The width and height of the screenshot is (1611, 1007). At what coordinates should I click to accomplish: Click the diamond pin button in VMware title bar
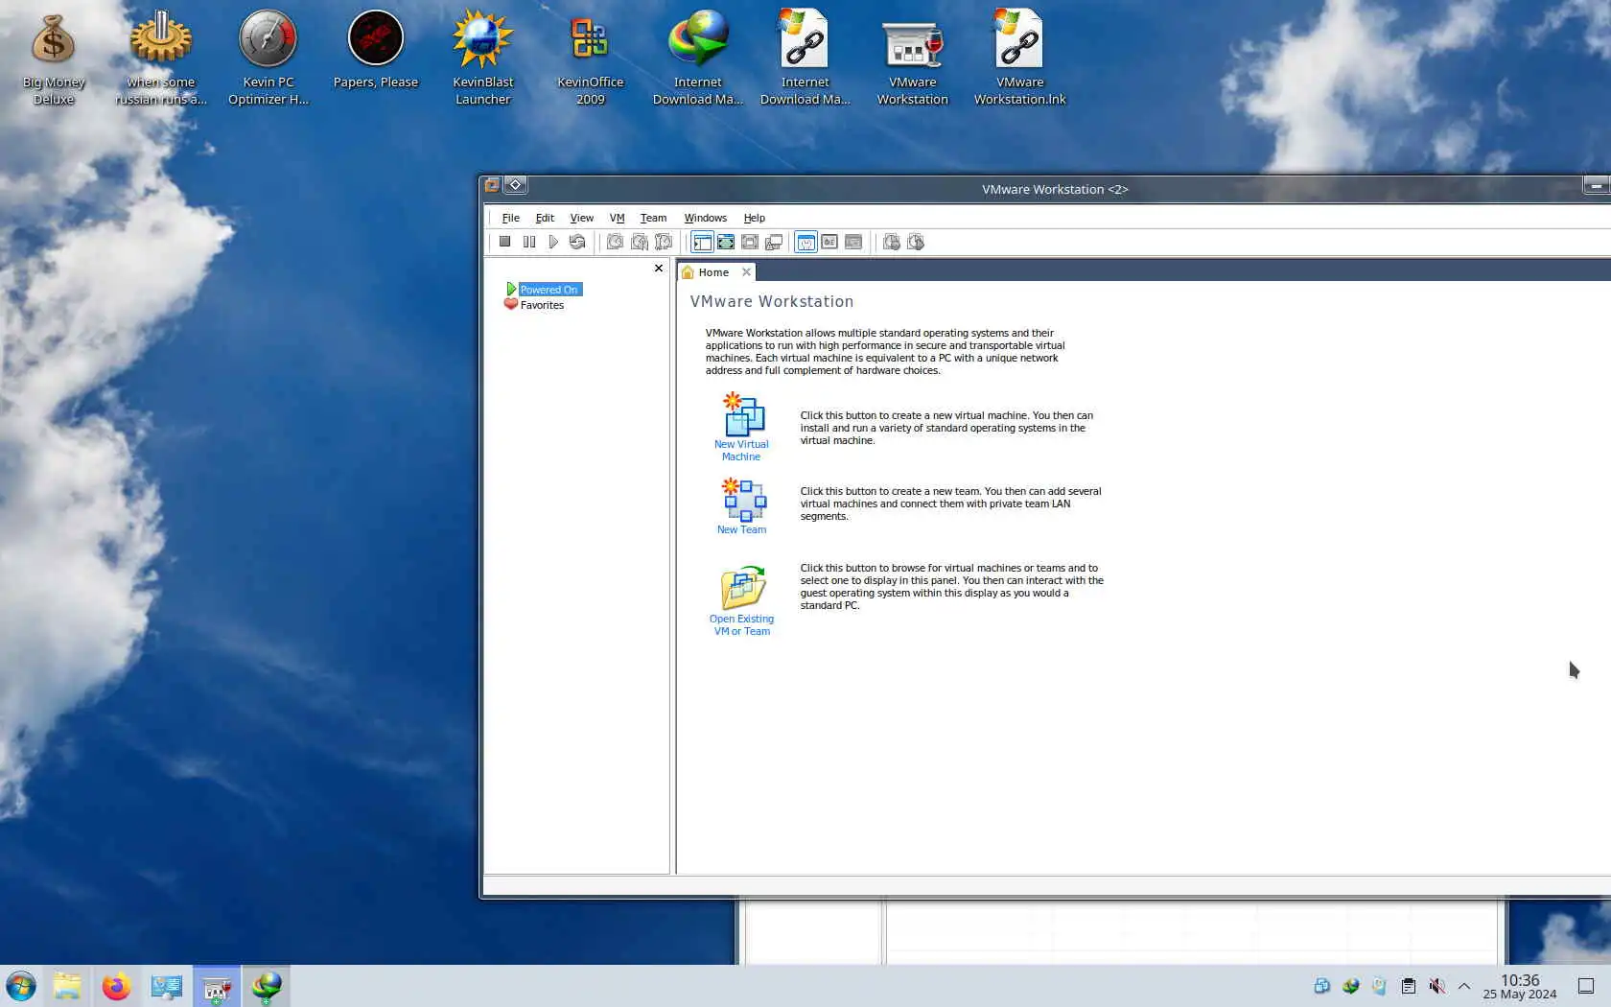[515, 185]
